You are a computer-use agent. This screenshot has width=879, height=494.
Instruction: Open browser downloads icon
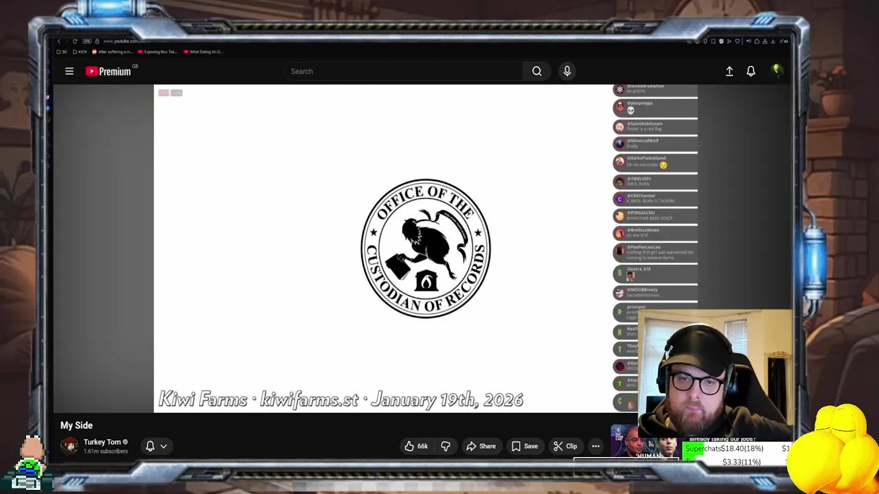pyautogui.click(x=773, y=41)
